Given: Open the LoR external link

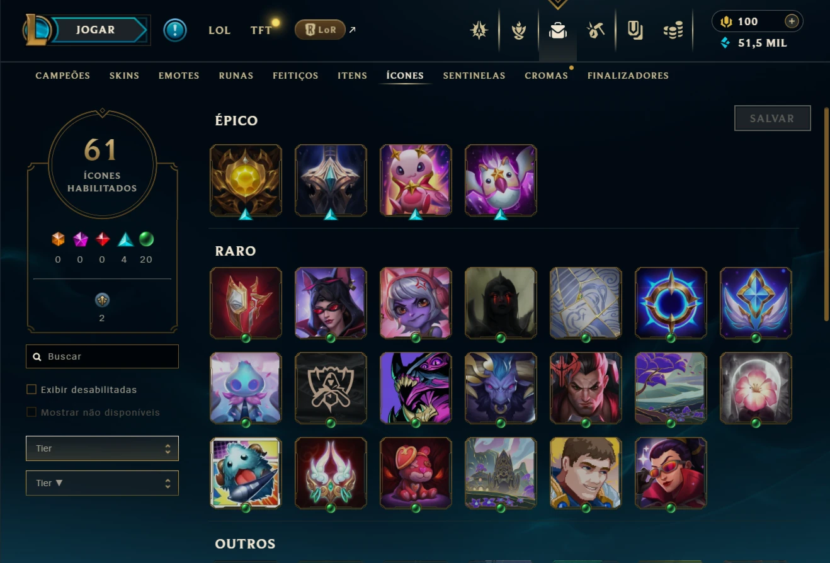Looking at the screenshot, I should click(x=320, y=30).
